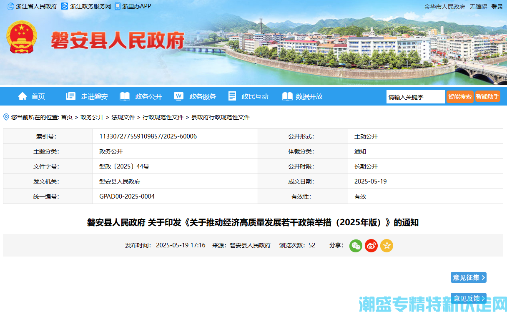Image resolution: width=507 pixels, height=312 pixels.
Task: Select the 成文日期 value 2025-05-19
Action: coord(371,181)
